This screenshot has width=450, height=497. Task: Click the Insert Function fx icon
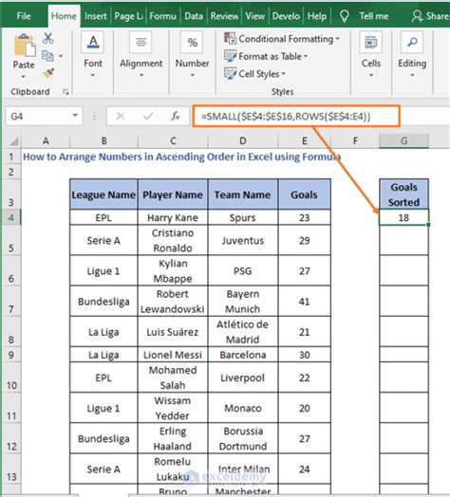coord(176,117)
